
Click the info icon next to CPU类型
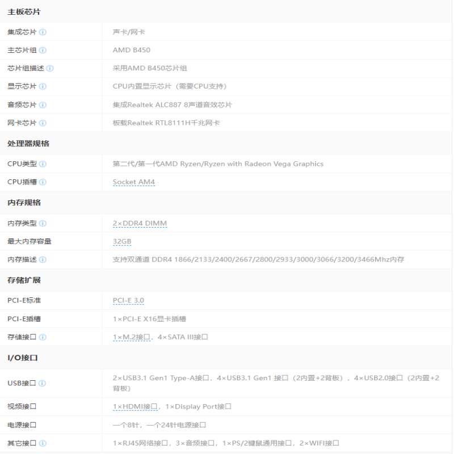pos(43,164)
